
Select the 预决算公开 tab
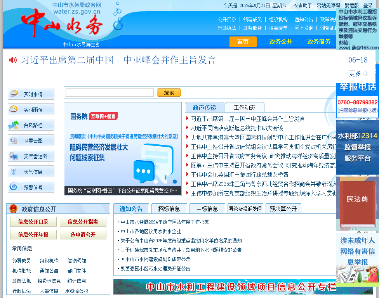coord(283,209)
